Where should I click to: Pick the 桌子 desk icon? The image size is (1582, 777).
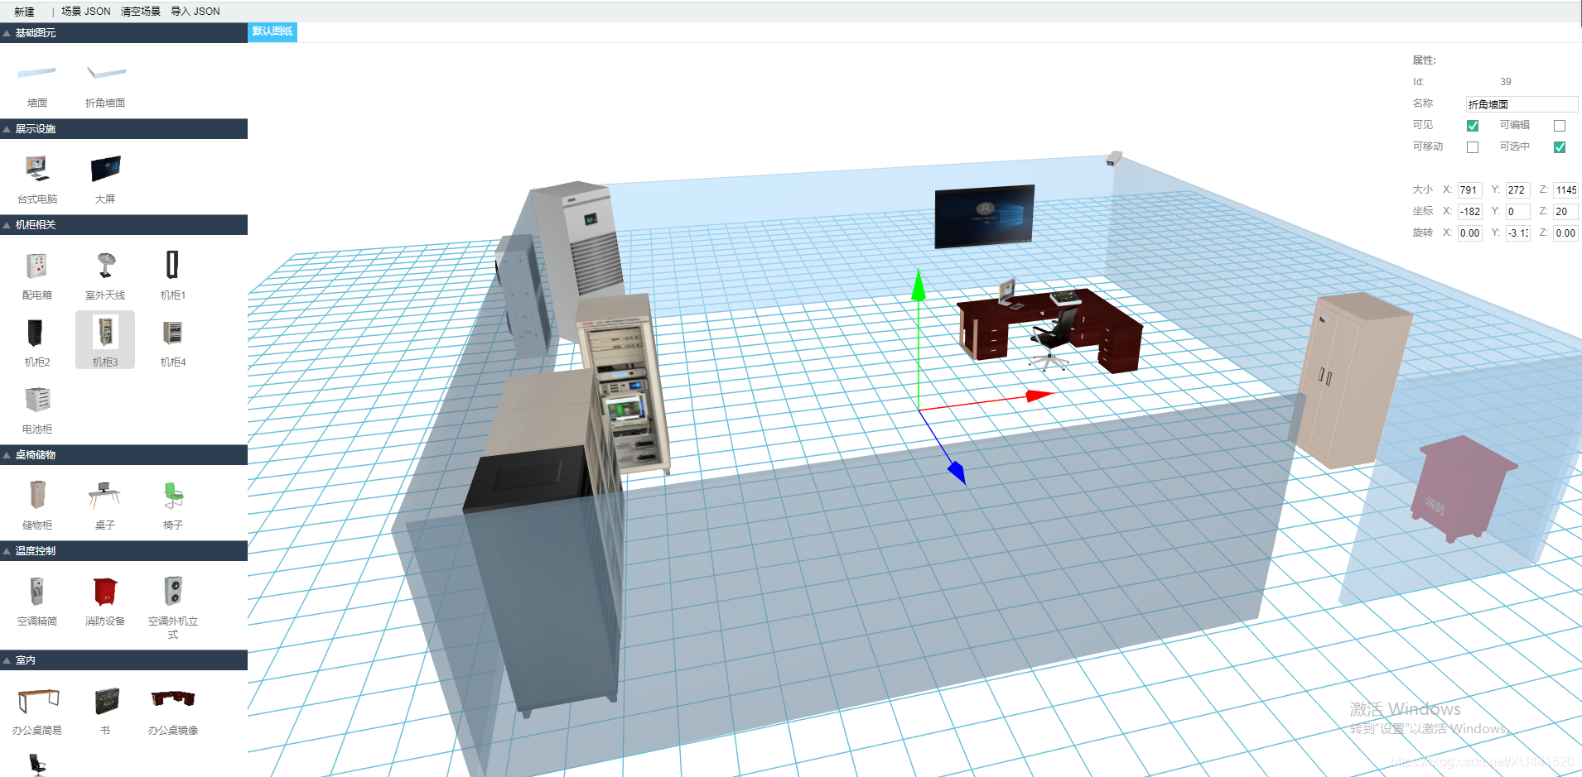tap(104, 495)
